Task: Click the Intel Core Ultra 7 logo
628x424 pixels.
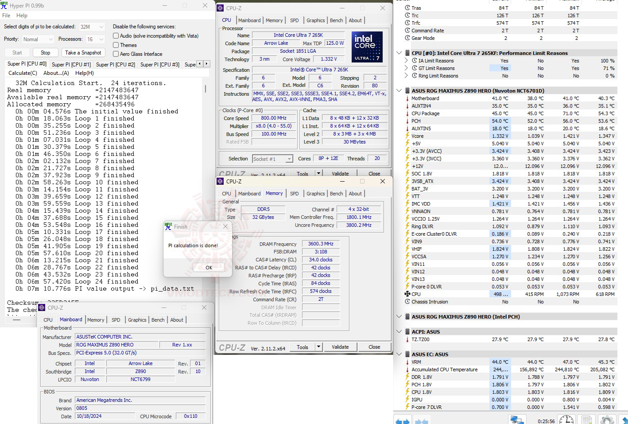Action: (367, 47)
